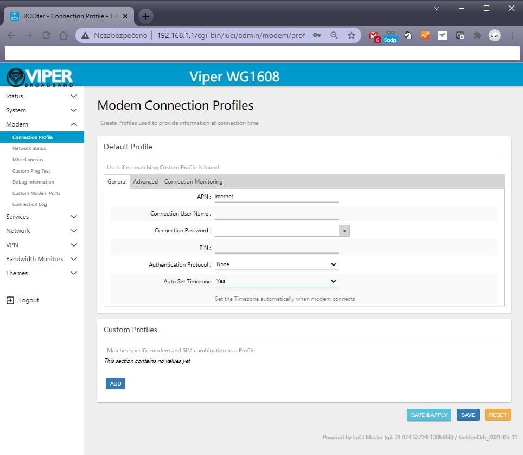Focus the PIN input field
The image size is (523, 455).
pyautogui.click(x=277, y=248)
